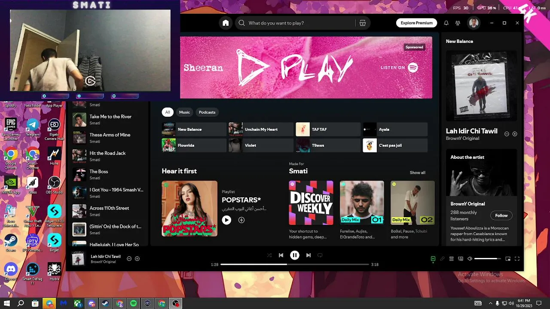
Task: Follow BrownY Original artist
Action: (501, 215)
